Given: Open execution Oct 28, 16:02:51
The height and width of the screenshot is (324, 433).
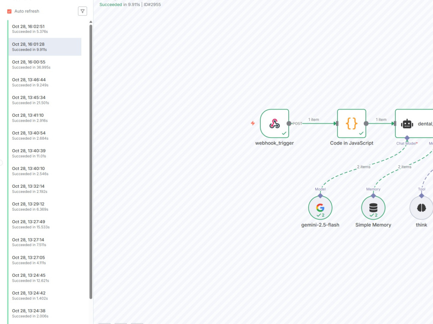Looking at the screenshot, I should [x=45, y=29].
